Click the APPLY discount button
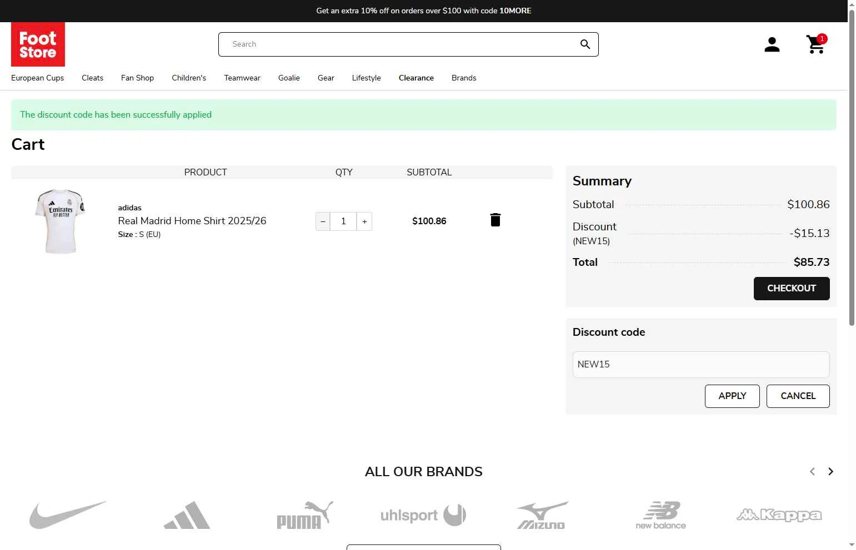This screenshot has width=856, height=550. coord(732,396)
